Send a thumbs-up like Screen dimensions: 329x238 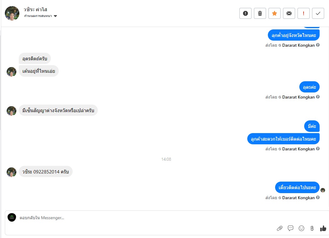pyautogui.click(x=323, y=228)
